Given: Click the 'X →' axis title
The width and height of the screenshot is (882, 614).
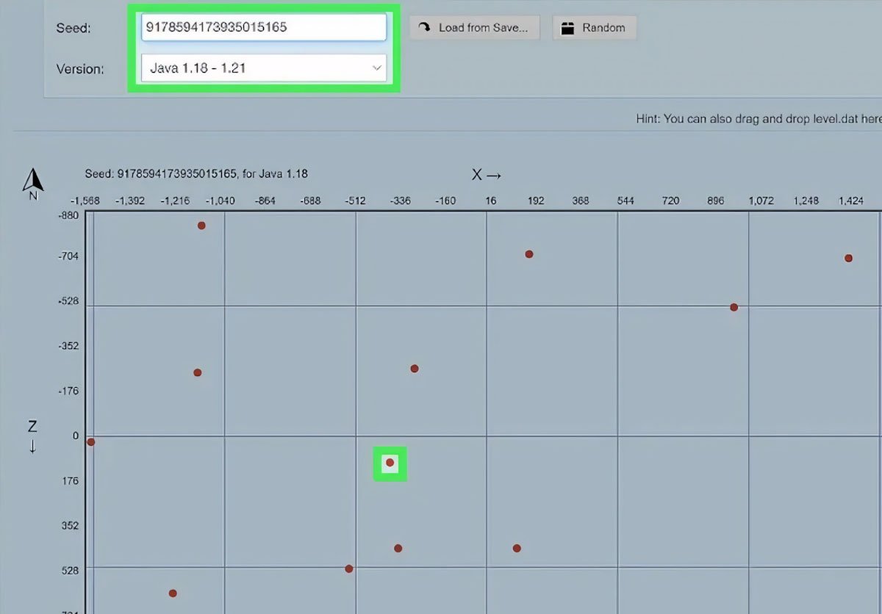Looking at the screenshot, I should point(487,175).
